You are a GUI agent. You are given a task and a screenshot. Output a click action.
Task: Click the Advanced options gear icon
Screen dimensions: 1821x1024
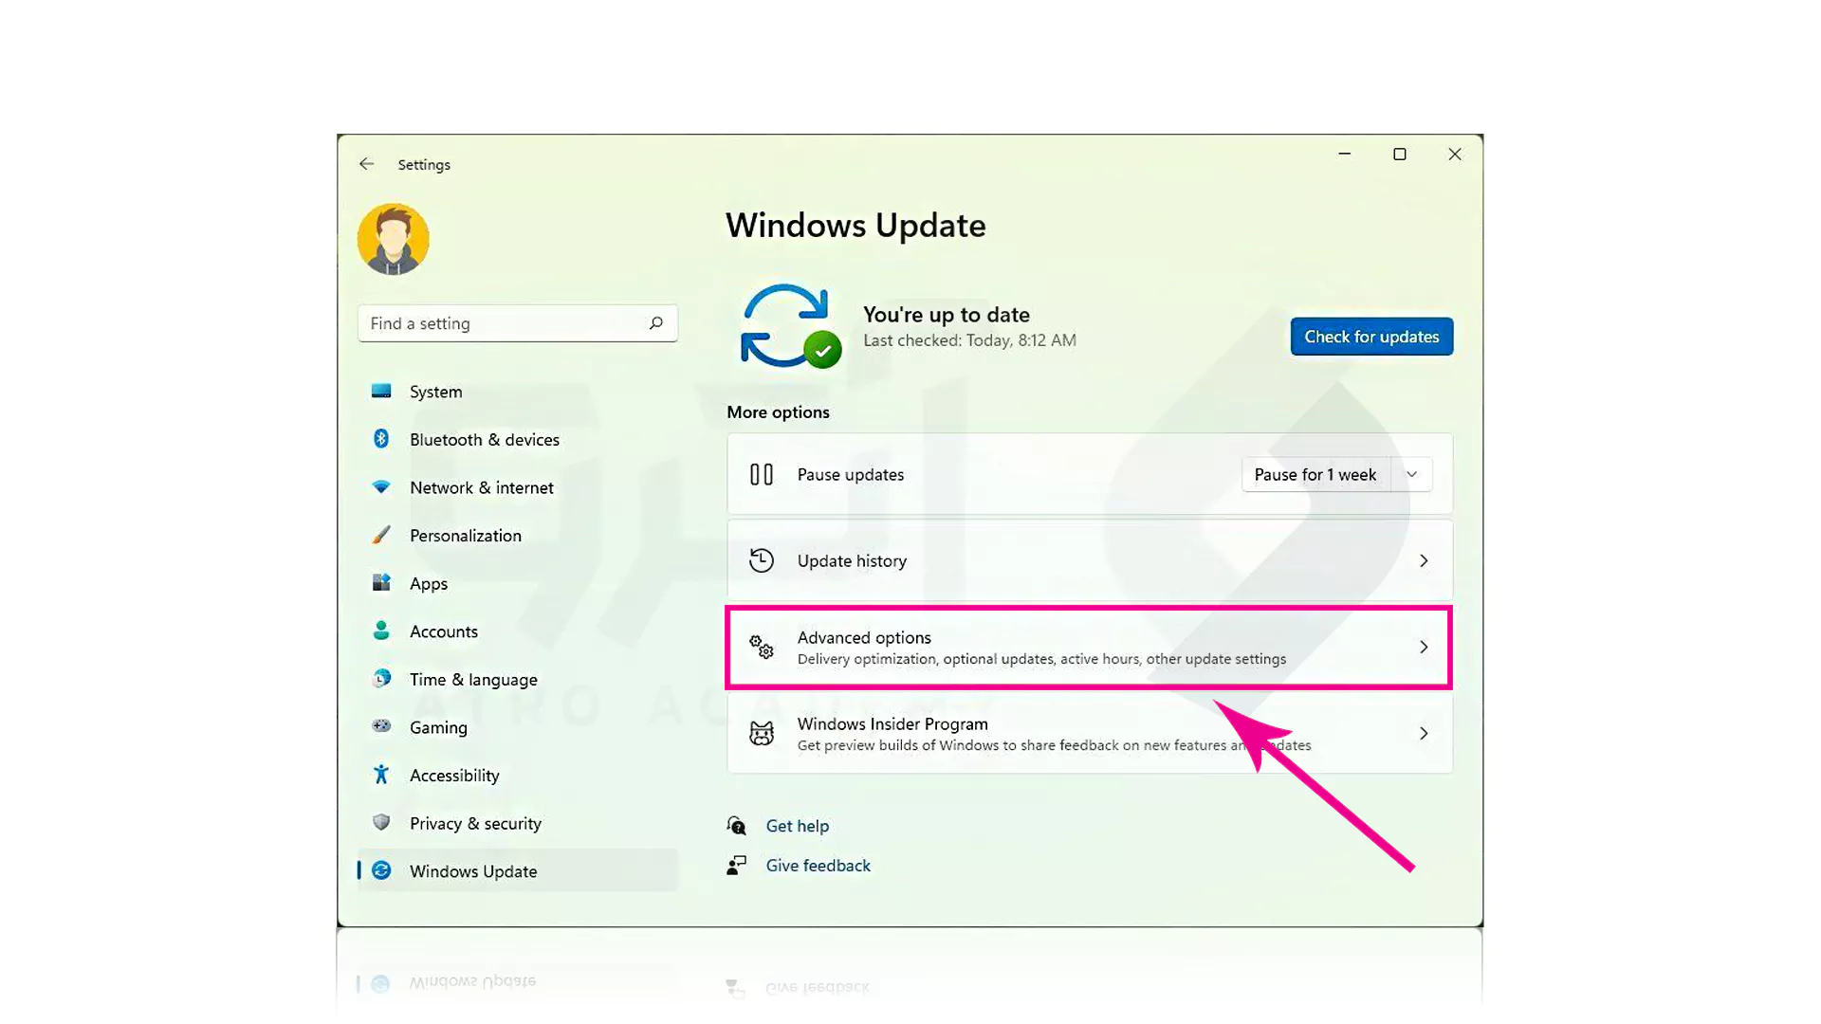tap(761, 648)
